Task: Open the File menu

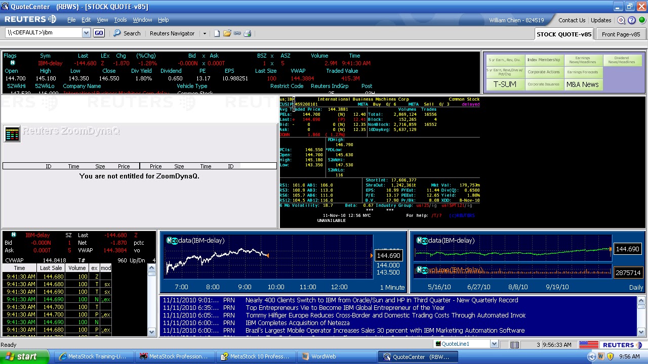Action: [71, 20]
